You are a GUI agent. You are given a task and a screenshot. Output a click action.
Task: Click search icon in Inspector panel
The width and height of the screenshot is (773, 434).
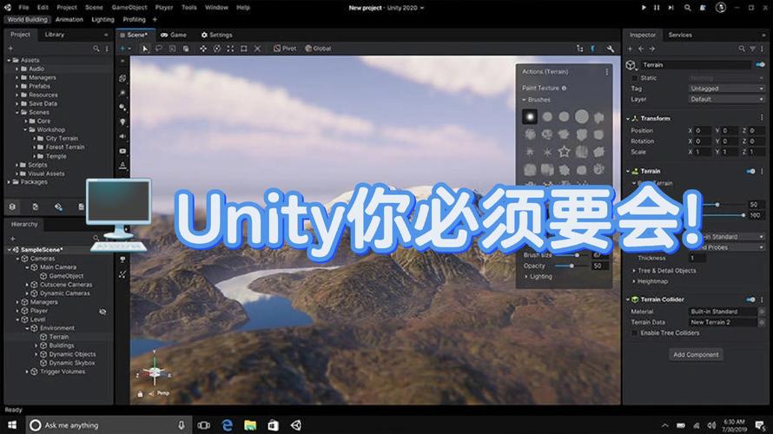[742, 49]
